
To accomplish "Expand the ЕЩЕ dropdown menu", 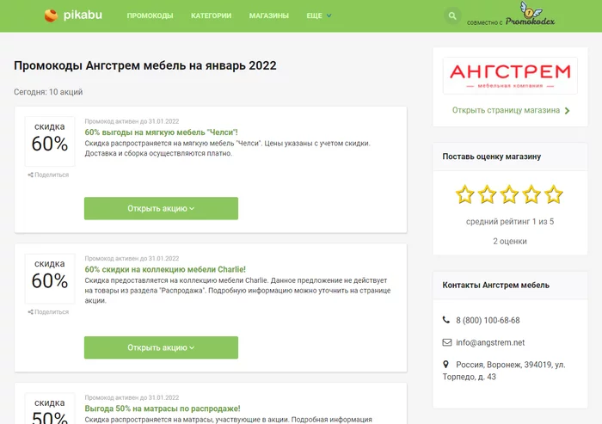I will tap(319, 15).
